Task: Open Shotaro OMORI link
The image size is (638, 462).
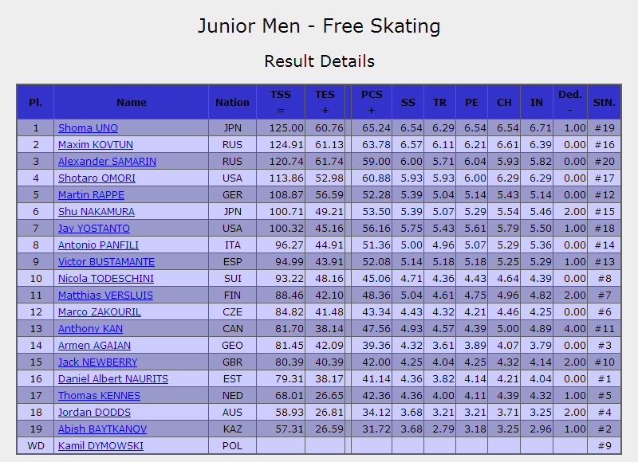Action: tap(96, 178)
